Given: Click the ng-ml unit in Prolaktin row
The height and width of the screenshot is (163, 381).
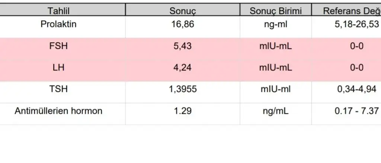Looking at the screenshot, I should click(x=276, y=25).
